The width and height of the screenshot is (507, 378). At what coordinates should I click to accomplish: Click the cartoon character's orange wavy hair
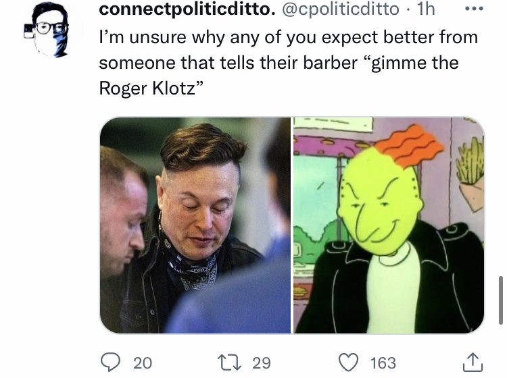coord(409,145)
